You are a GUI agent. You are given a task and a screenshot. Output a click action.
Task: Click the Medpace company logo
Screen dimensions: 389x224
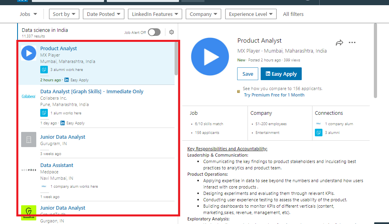coord(29,170)
